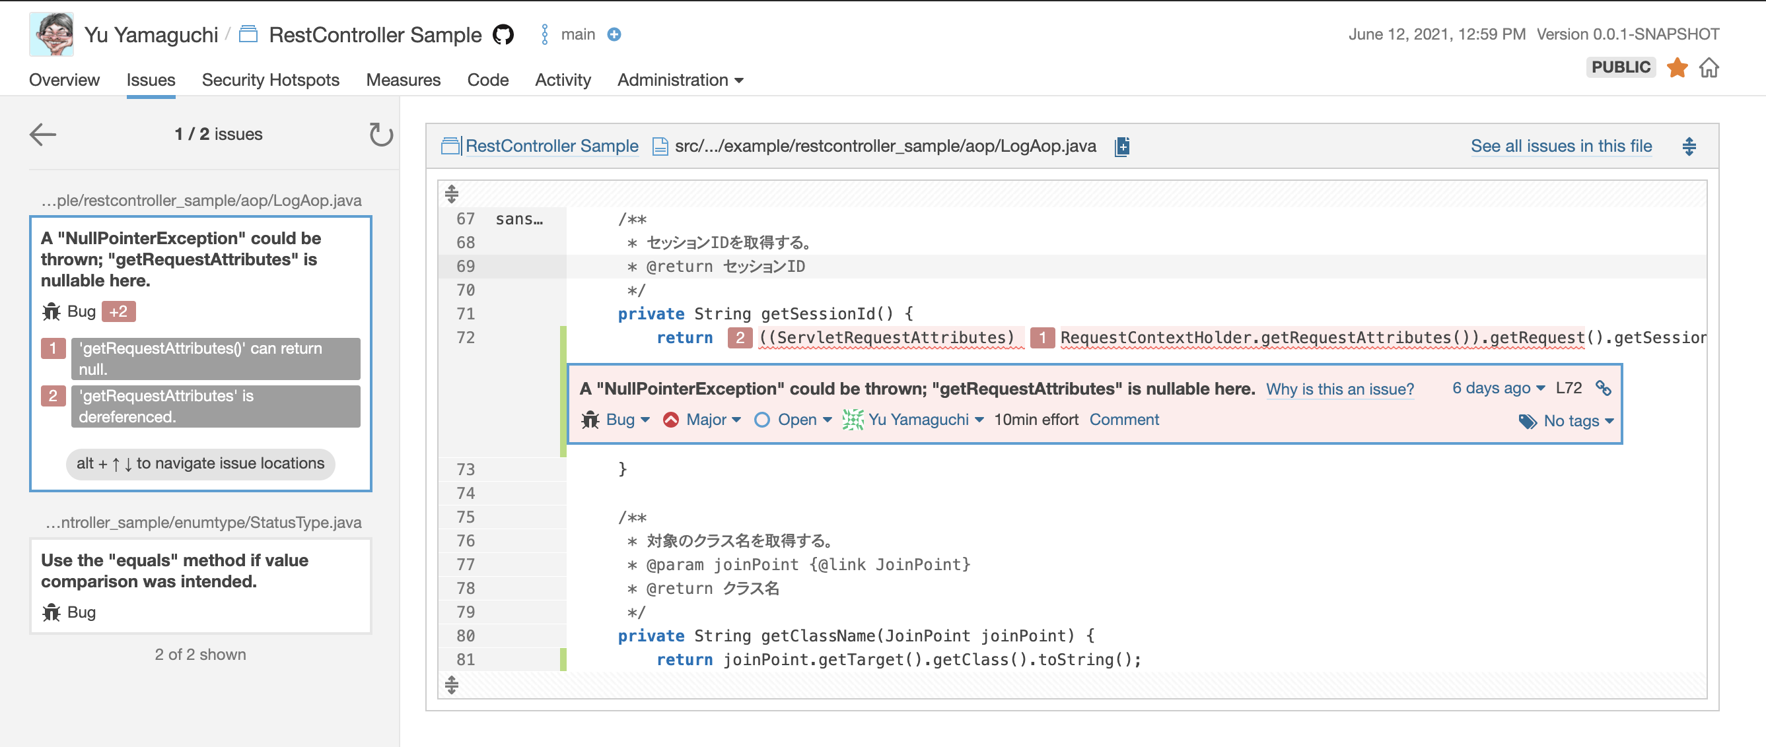Click the GitHub icon beside the project name
This screenshot has height=747, width=1766.
pos(504,34)
